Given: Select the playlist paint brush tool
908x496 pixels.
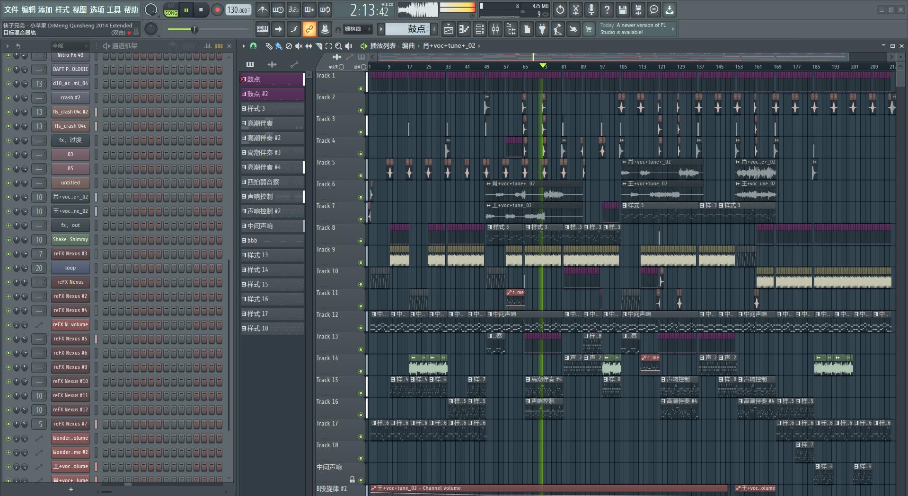Looking at the screenshot, I should click(x=279, y=46).
